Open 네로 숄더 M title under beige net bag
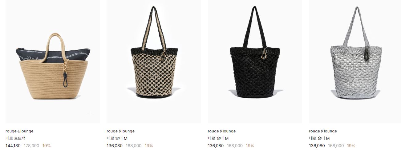The image size is (401, 153). click(117, 138)
